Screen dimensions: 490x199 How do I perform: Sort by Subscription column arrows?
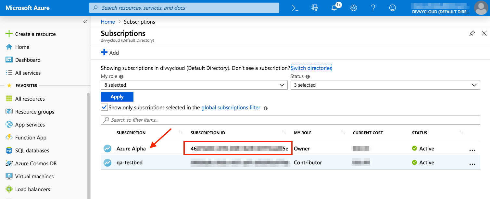(x=181, y=132)
